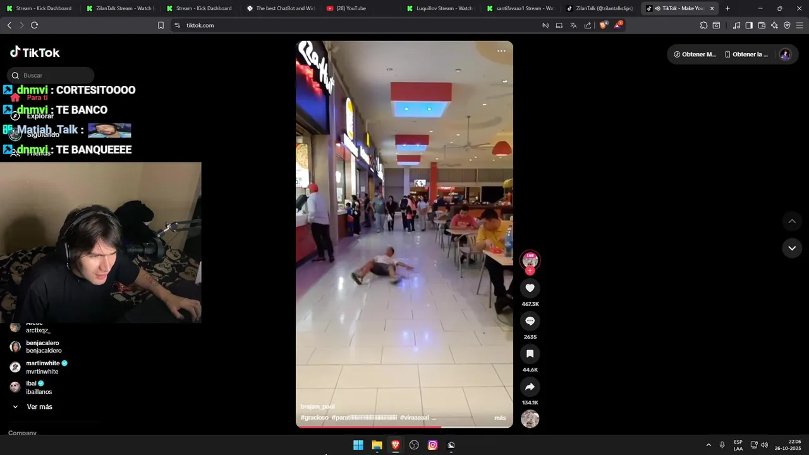Open the Brave VPN shield icon
Image resolution: width=809 pixels, height=455 pixels.
787,25
